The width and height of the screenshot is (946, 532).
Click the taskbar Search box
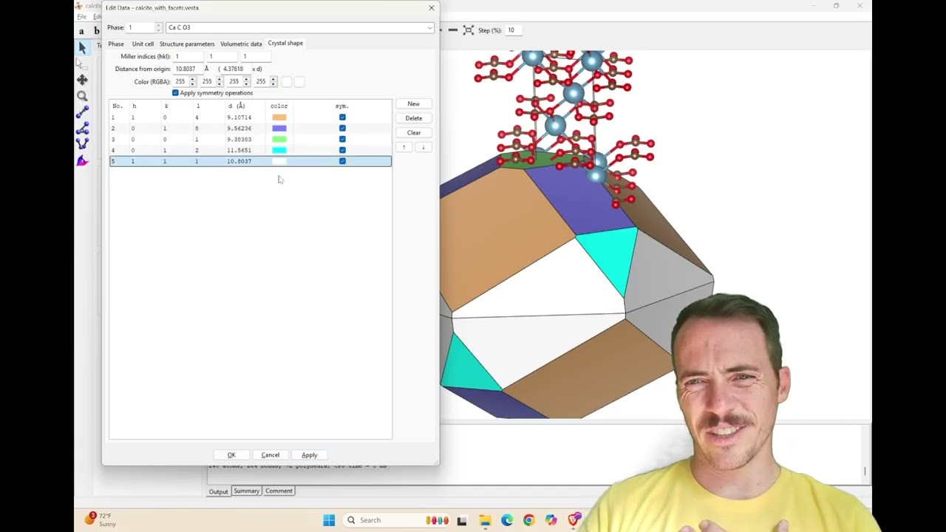[x=396, y=520]
